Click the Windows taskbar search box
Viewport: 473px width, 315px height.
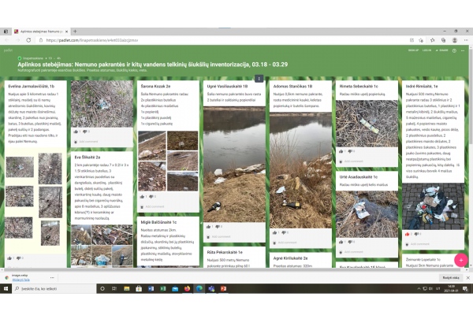coord(54,289)
